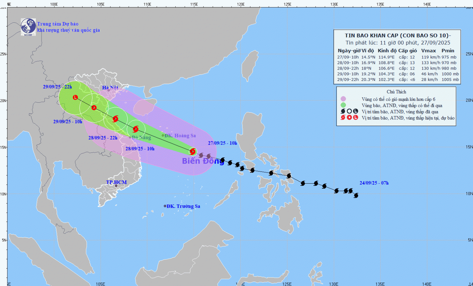The height and width of the screenshot is (286, 473).
Task: Click the Hà Nội city marker dot
Action: click(109, 90)
